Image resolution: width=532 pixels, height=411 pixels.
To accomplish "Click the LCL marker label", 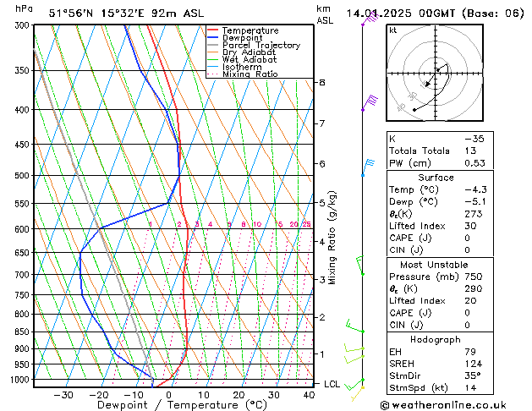I will click(x=332, y=384).
